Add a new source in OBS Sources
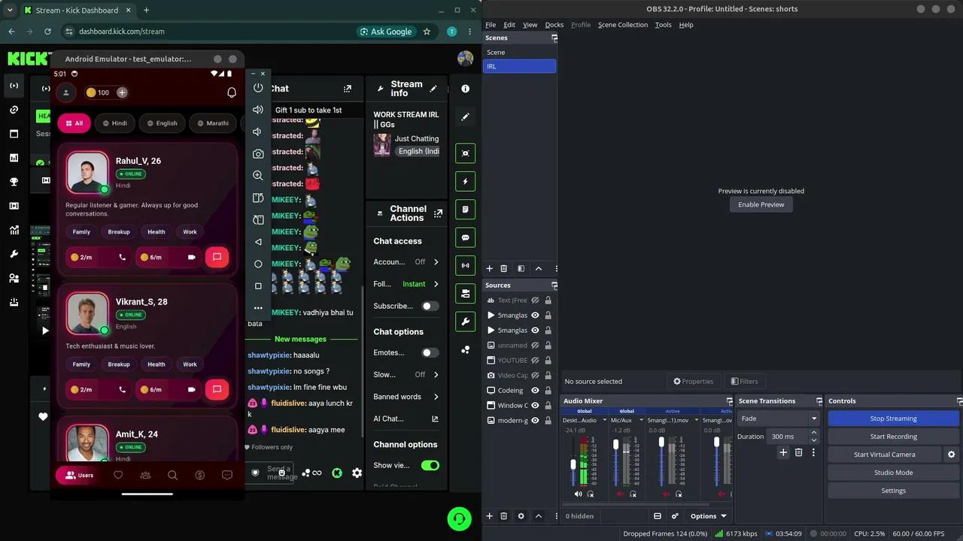Image resolution: width=963 pixels, height=541 pixels. (x=489, y=516)
